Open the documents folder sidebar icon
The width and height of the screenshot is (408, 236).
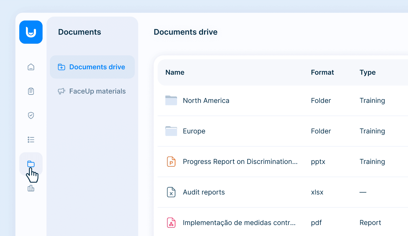(31, 164)
